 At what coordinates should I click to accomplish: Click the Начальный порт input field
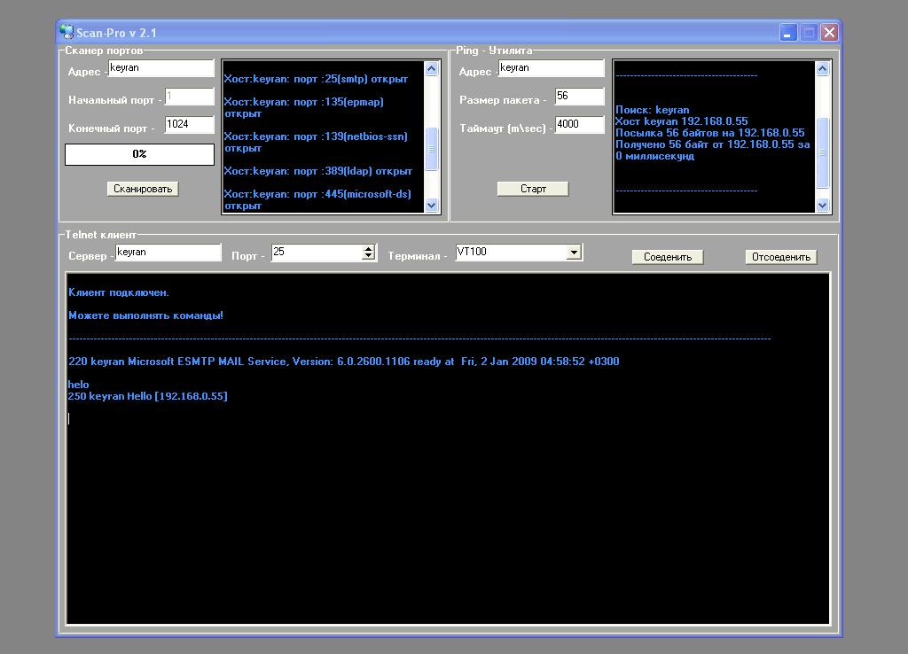click(190, 96)
